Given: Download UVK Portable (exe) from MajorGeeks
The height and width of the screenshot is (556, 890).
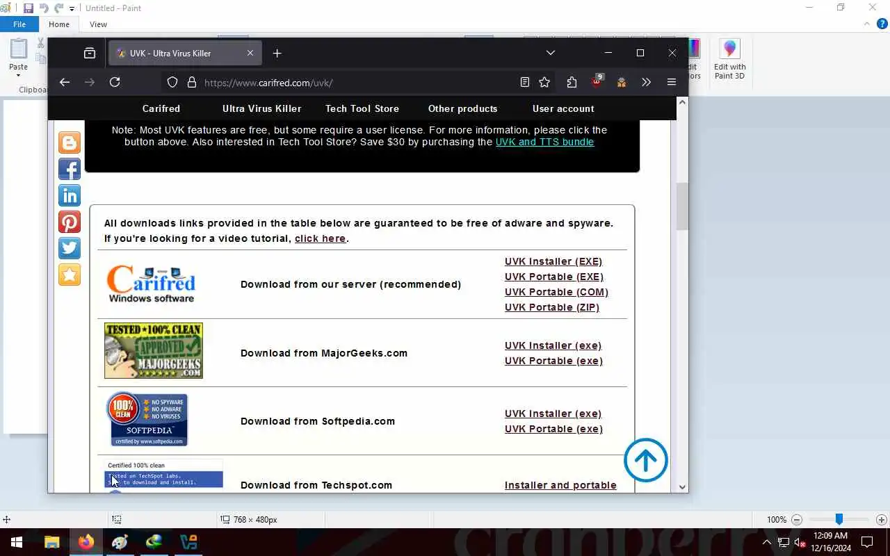Looking at the screenshot, I should (554, 361).
